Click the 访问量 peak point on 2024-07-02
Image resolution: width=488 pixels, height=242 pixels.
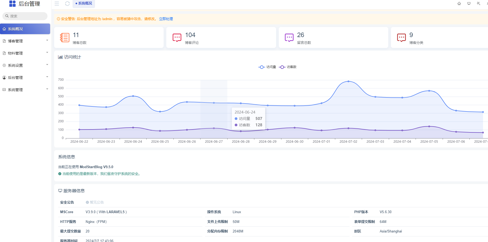(348, 81)
